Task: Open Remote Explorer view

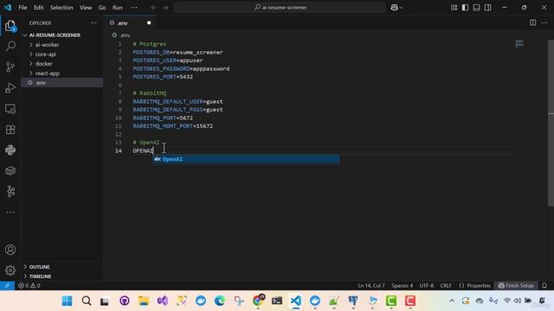Action: tap(10, 109)
